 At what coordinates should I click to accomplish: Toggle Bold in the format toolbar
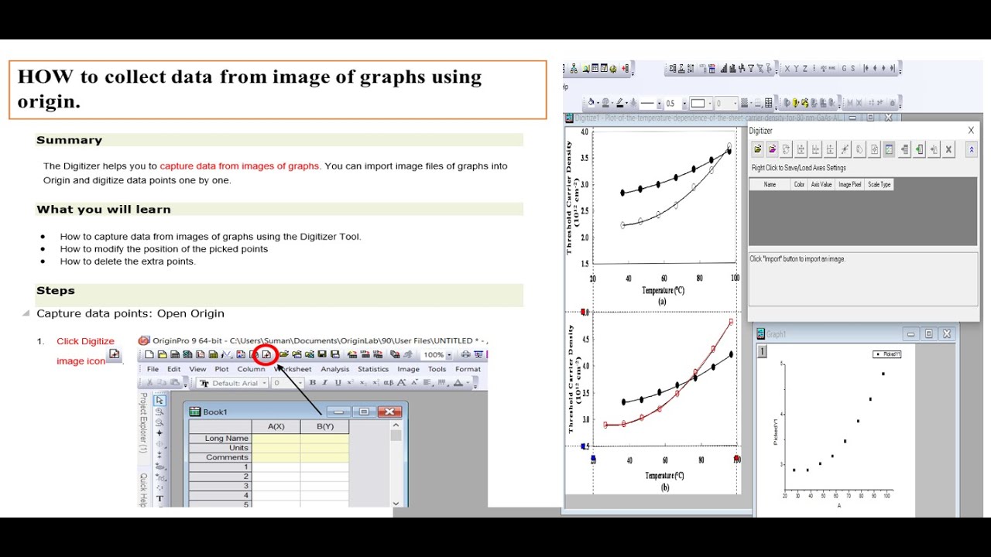click(x=313, y=383)
